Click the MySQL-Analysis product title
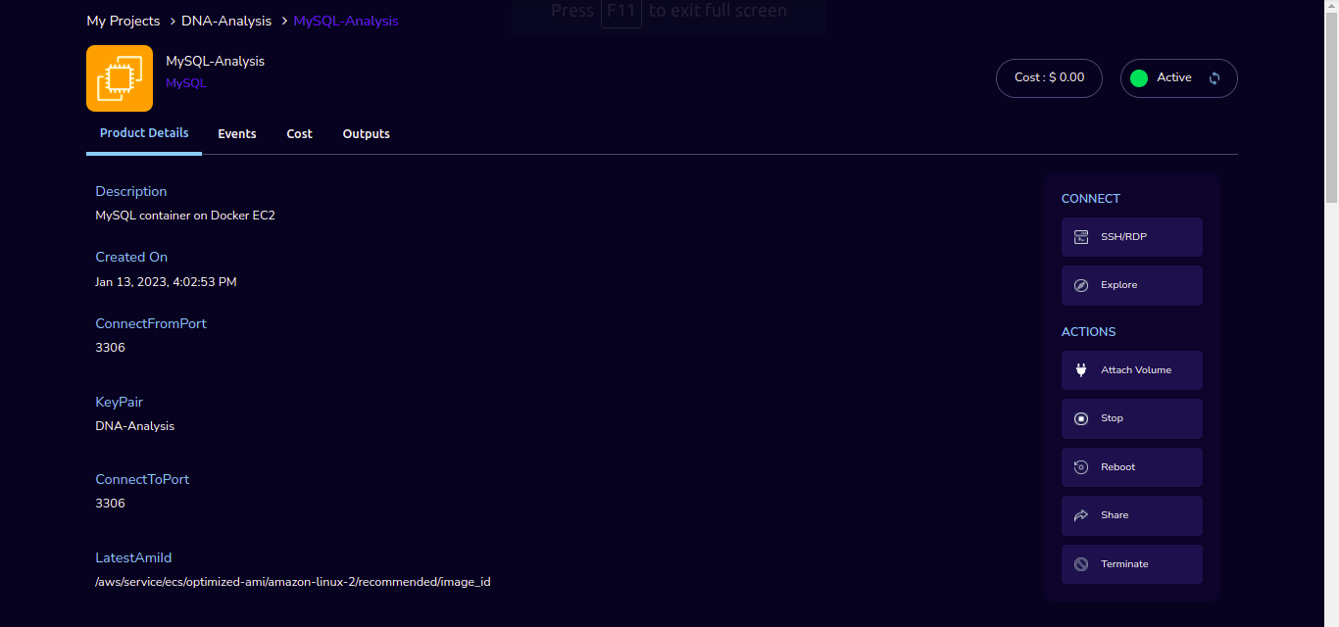This screenshot has height=627, width=1339. coord(215,61)
